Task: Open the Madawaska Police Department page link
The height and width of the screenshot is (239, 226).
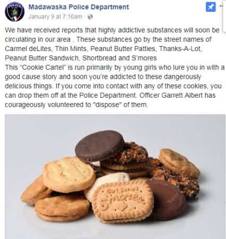Action: 79,7
